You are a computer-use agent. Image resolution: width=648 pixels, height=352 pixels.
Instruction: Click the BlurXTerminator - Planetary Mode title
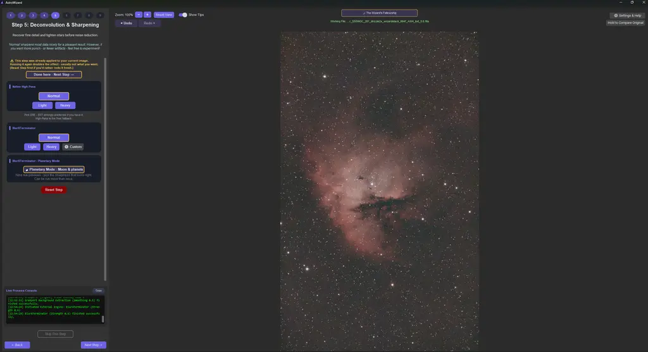pos(36,161)
